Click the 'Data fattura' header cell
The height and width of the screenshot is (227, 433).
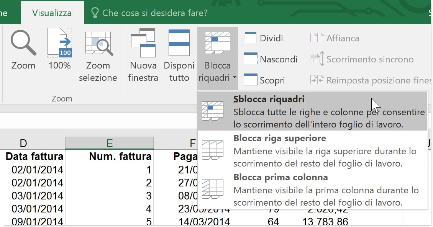point(33,156)
